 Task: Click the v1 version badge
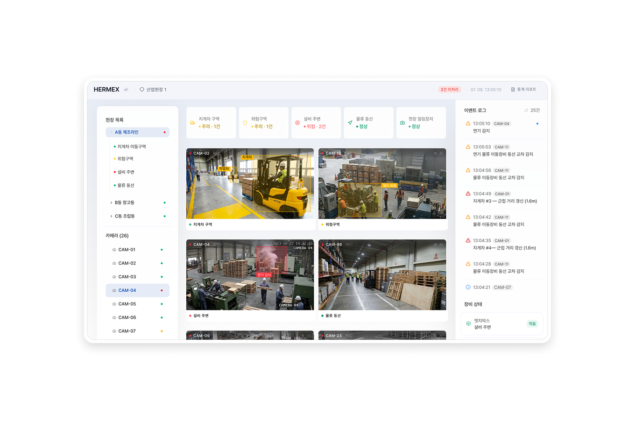(x=126, y=90)
